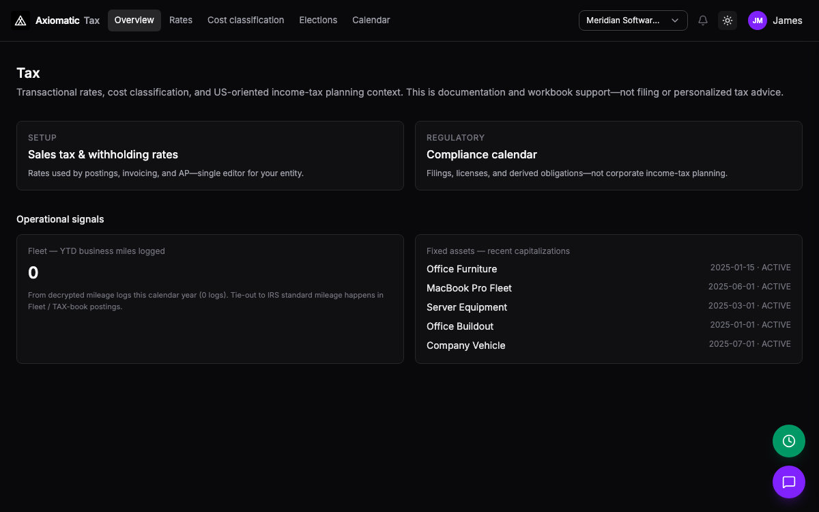Open the Company Vehicle asset entry
The width and height of the screenshot is (819, 512).
click(609, 345)
